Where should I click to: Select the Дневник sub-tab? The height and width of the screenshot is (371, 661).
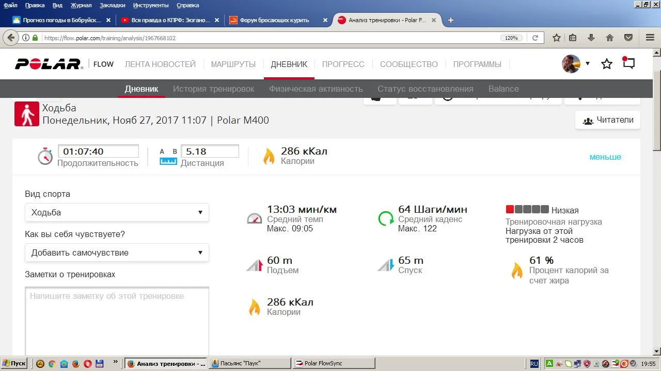pyautogui.click(x=141, y=89)
